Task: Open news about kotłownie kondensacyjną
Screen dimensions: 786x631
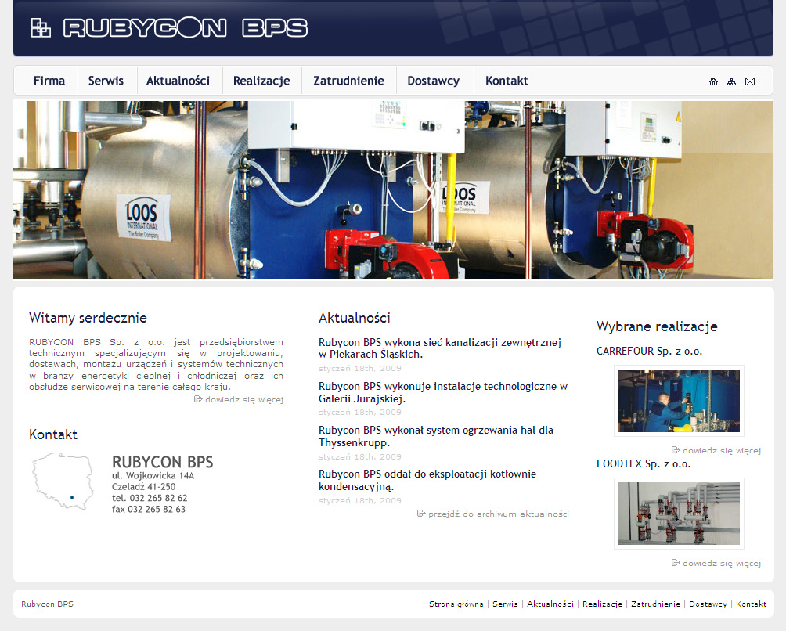Action: [x=427, y=480]
